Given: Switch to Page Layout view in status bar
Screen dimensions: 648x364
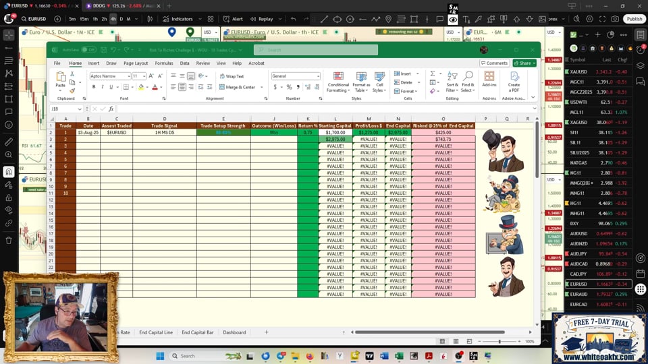Looking at the screenshot, I should coord(456,341).
